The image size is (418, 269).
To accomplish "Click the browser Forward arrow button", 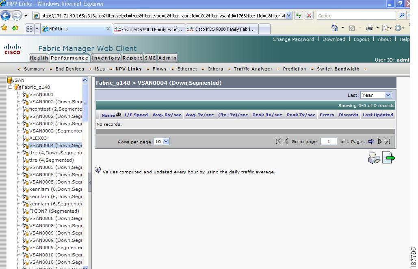I will [x=17, y=16].
